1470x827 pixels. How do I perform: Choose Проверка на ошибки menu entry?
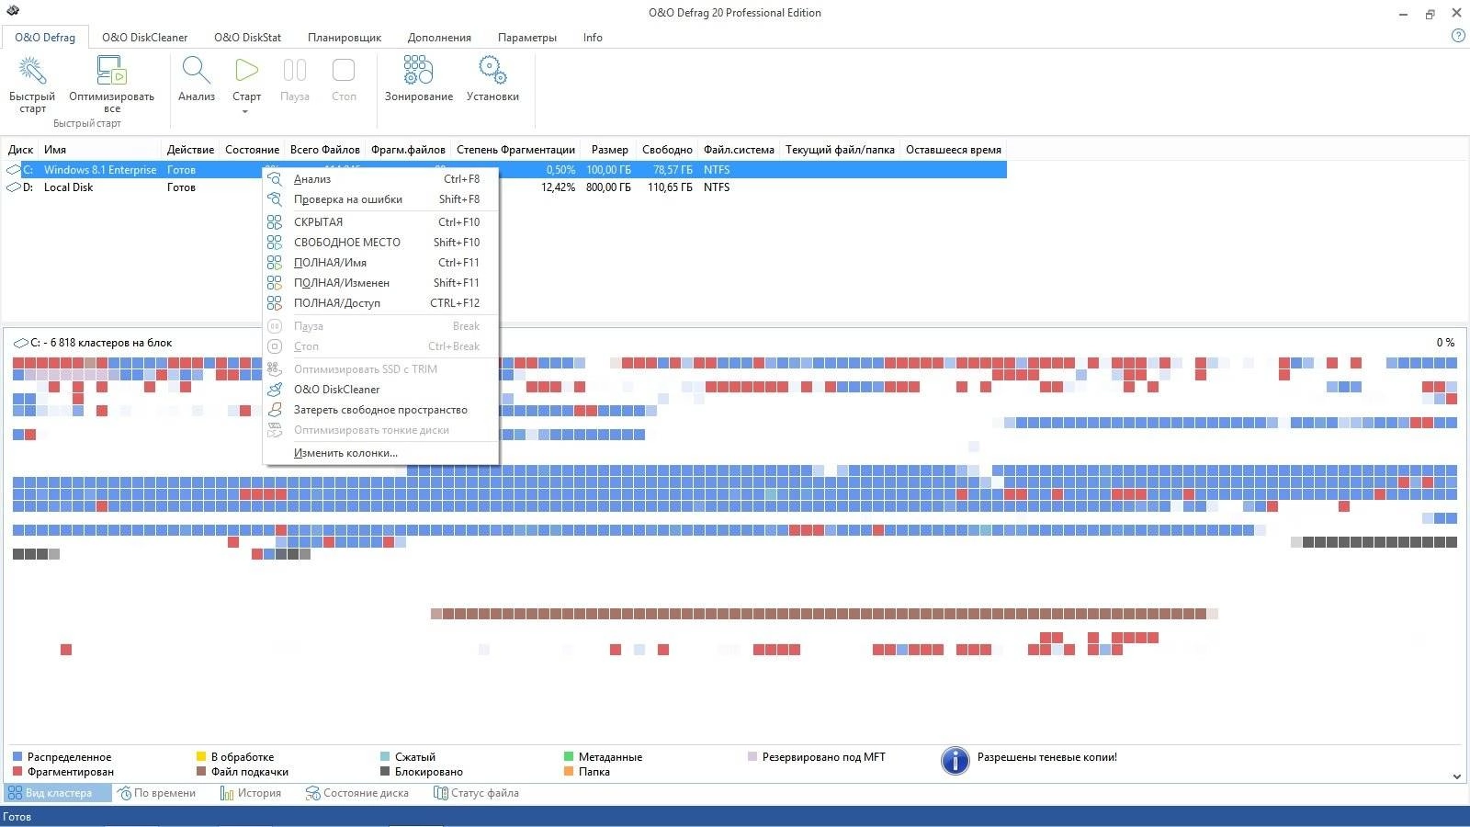pos(380,199)
